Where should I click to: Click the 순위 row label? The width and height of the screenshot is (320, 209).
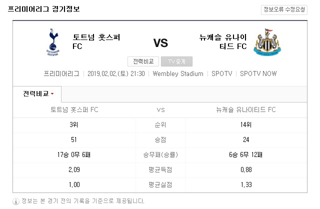tap(160, 125)
